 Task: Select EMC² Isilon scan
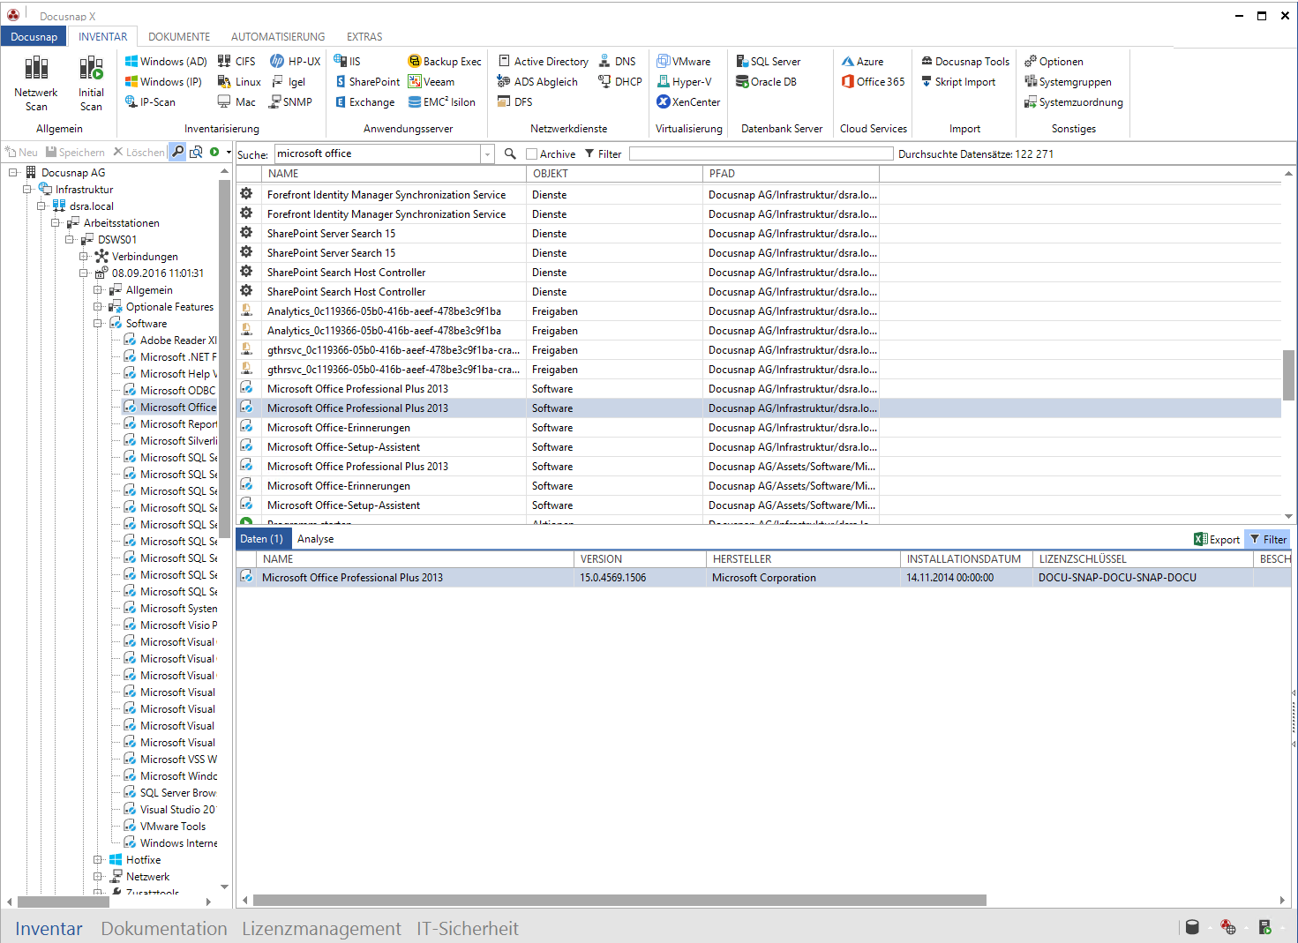pos(442,101)
